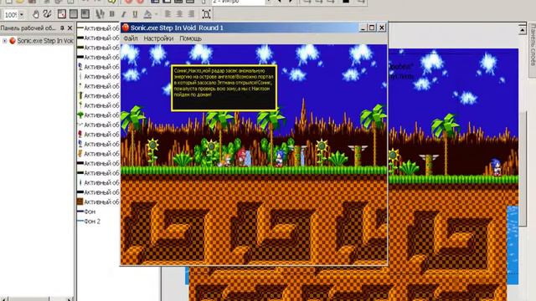536x301 pixels.
Task: Toggle italic text formatting
Action: click(x=123, y=14)
